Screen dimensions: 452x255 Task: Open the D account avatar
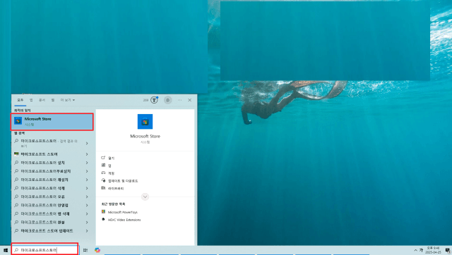coord(168,100)
